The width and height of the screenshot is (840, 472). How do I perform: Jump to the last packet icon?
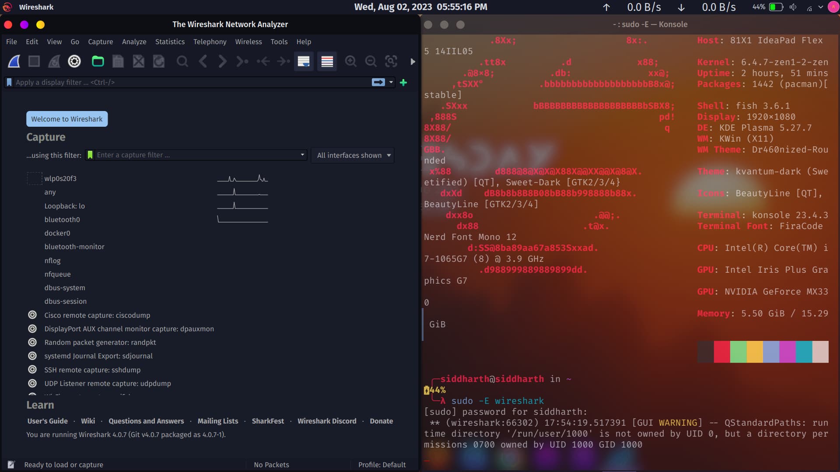coord(283,62)
